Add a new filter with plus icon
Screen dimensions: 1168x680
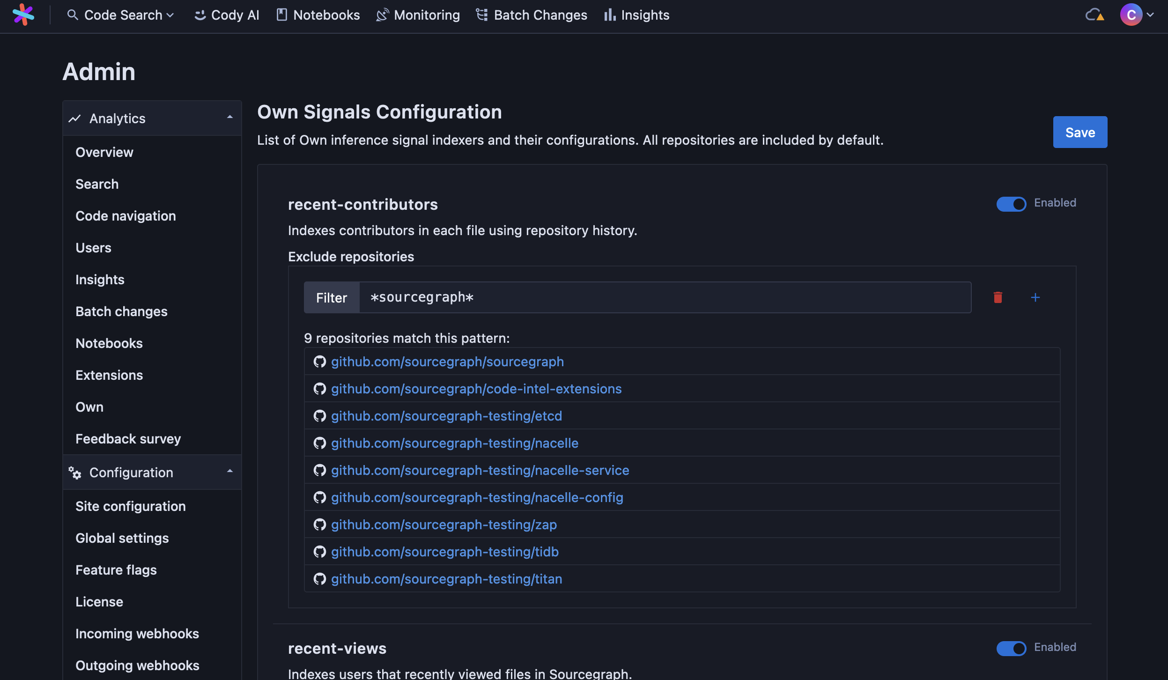click(x=1035, y=297)
